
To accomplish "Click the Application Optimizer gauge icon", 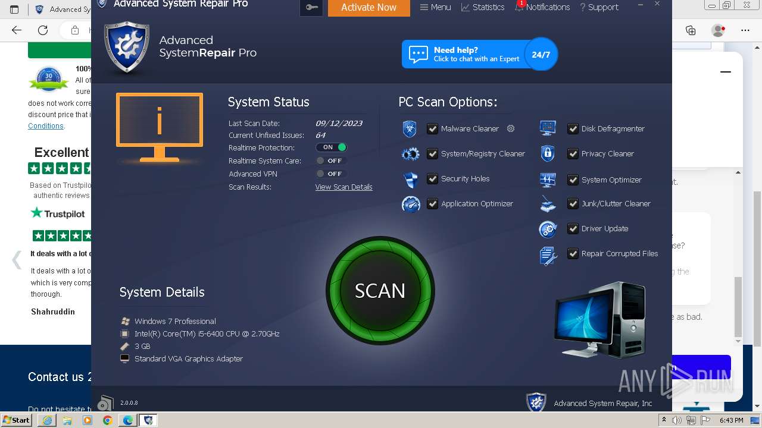I will coord(411,204).
